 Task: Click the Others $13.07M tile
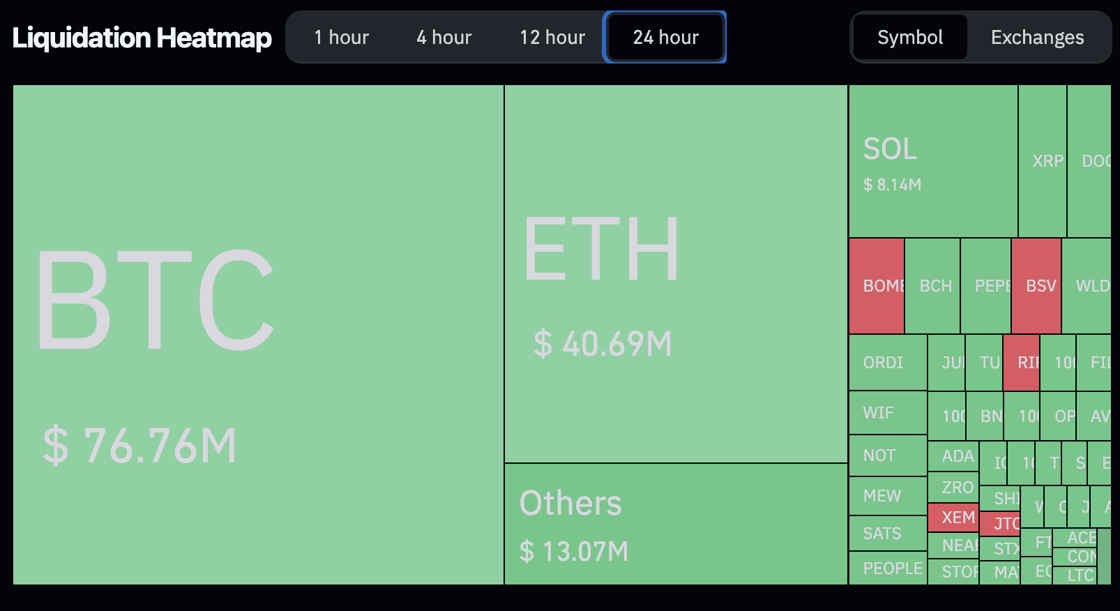point(676,524)
